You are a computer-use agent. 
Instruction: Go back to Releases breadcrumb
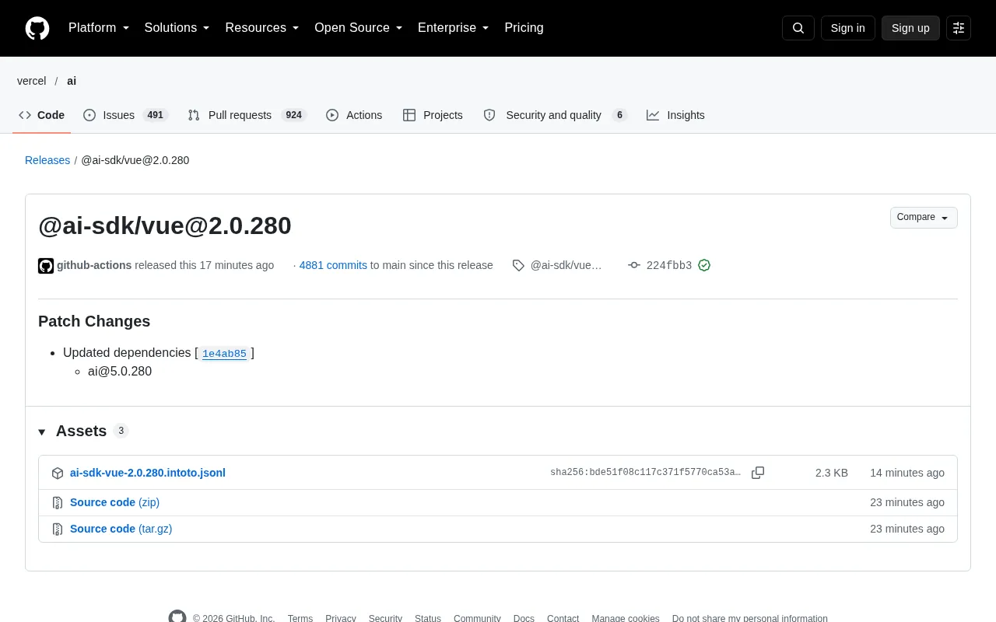(47, 160)
